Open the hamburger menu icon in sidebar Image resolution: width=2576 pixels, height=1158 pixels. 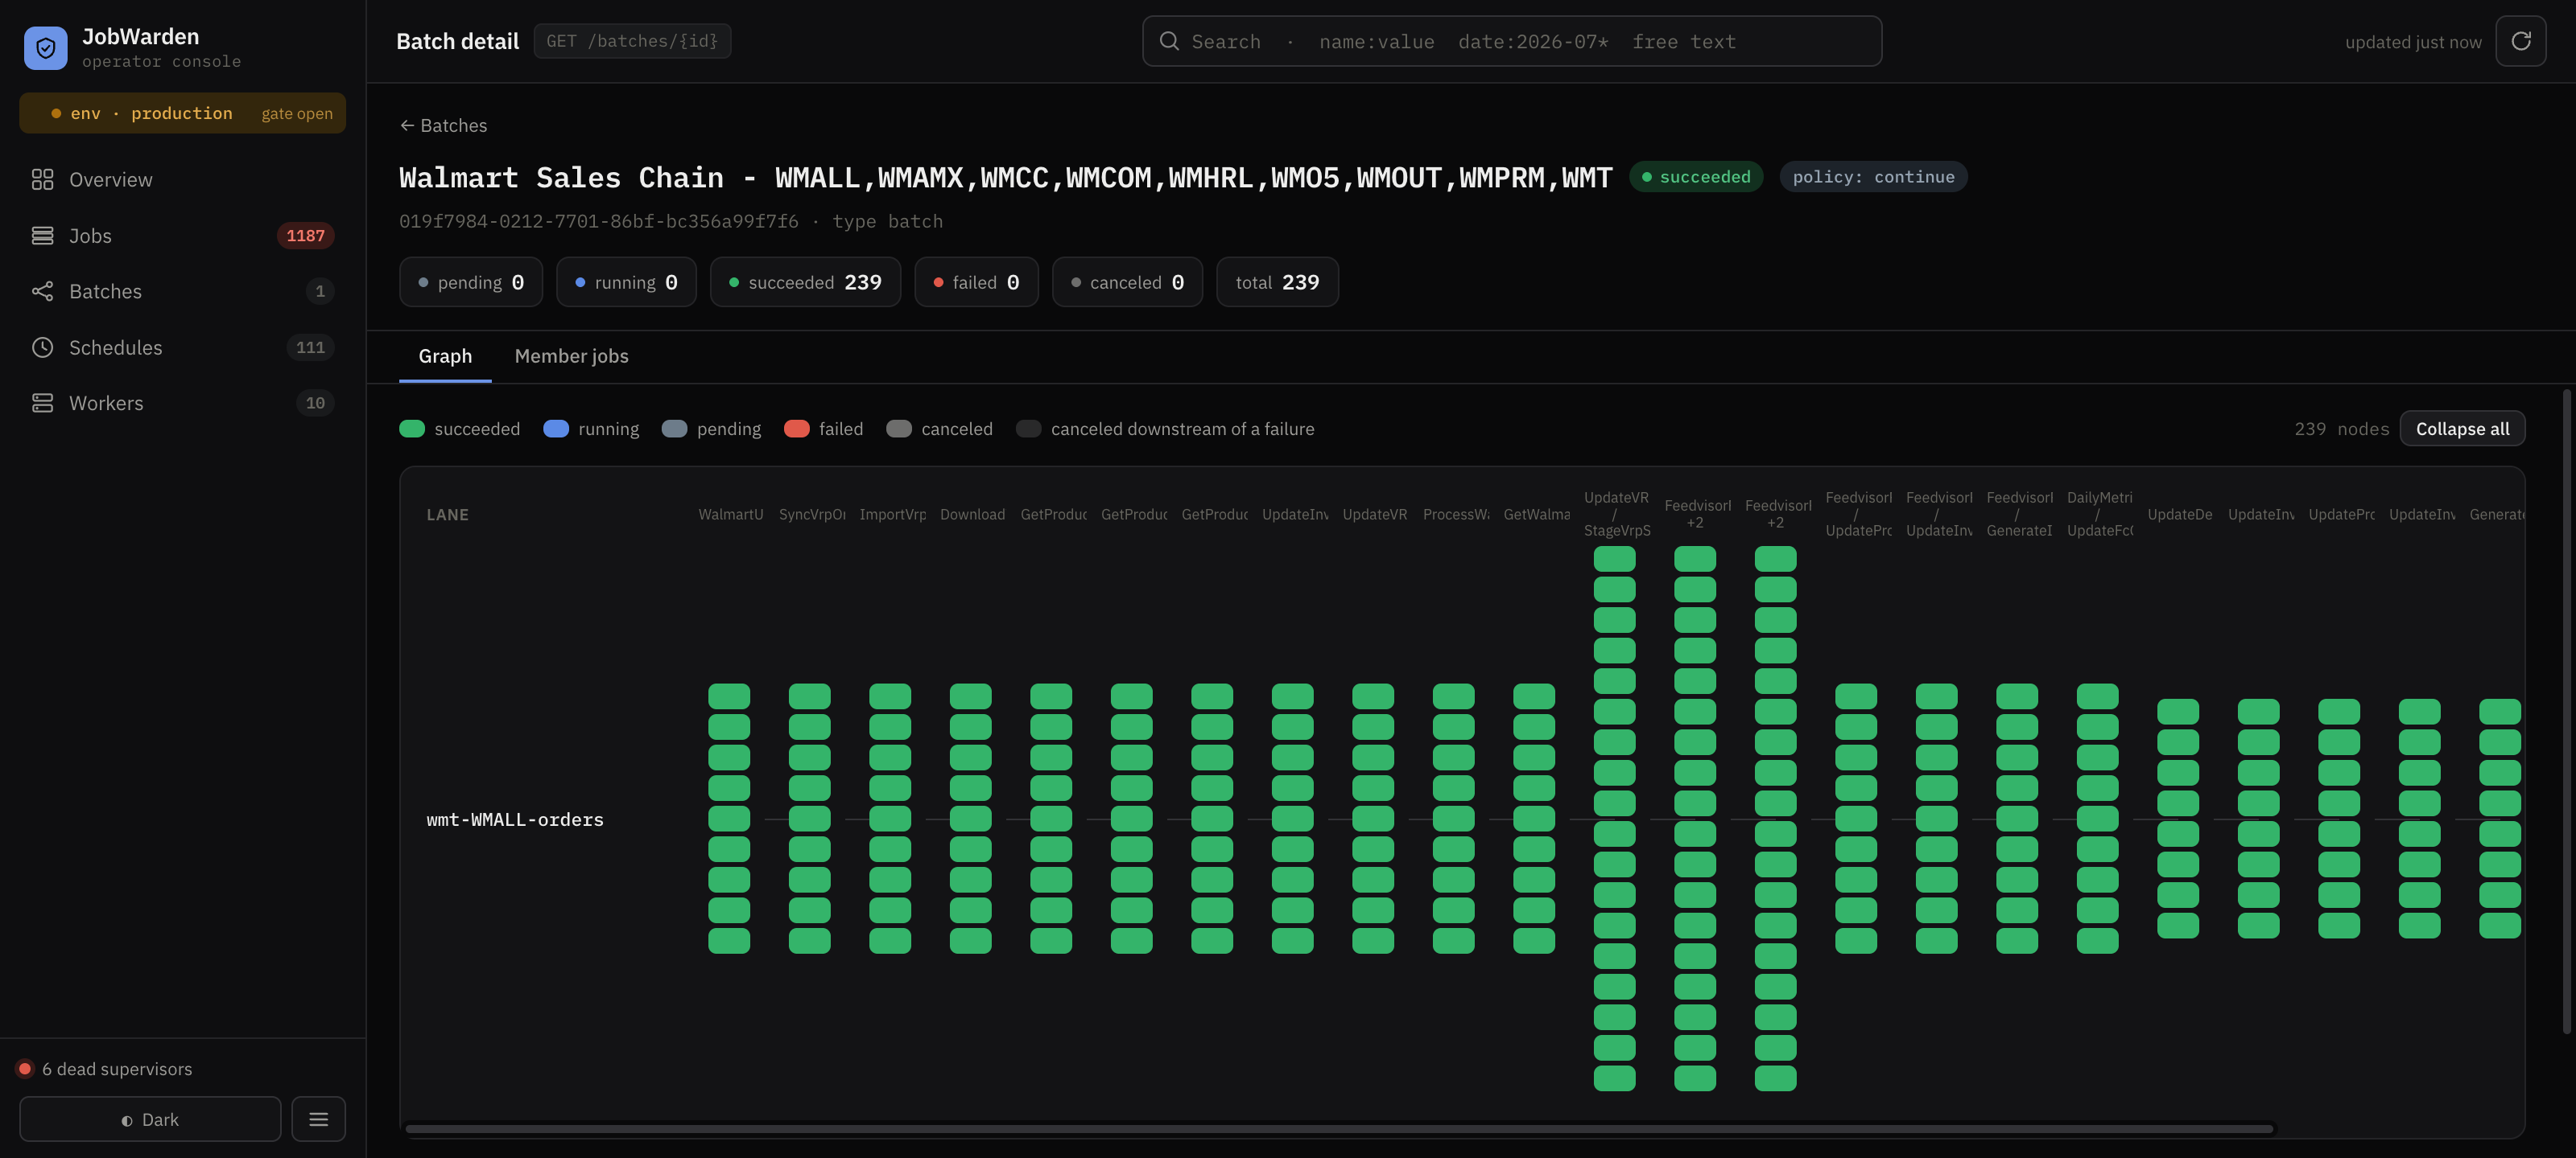318,1119
